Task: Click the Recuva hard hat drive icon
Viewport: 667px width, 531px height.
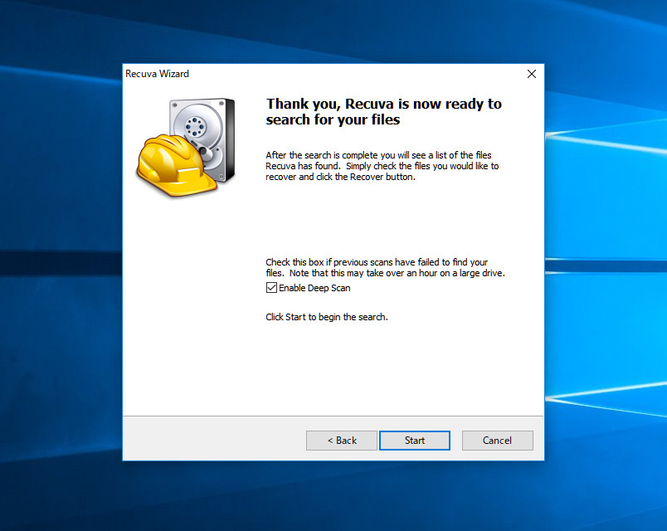Action: coord(186,148)
